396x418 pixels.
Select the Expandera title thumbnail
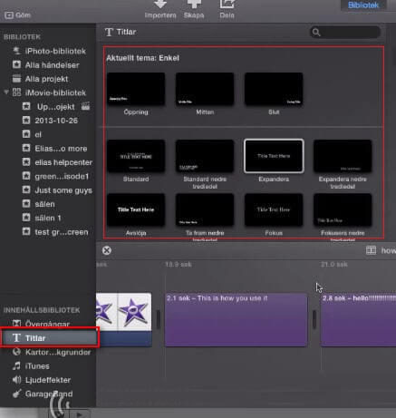[x=274, y=156]
